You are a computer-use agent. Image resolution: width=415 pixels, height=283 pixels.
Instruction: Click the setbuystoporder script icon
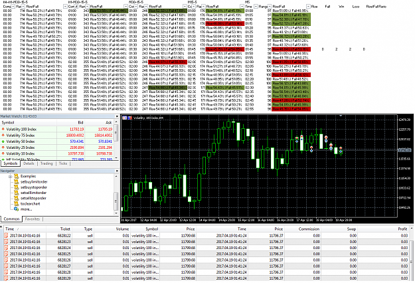pos(17,187)
